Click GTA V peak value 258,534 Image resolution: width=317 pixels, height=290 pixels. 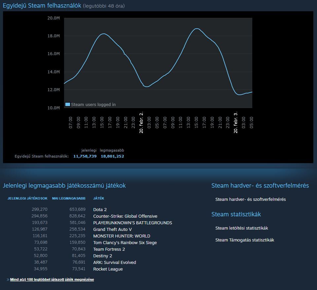click(x=77, y=229)
